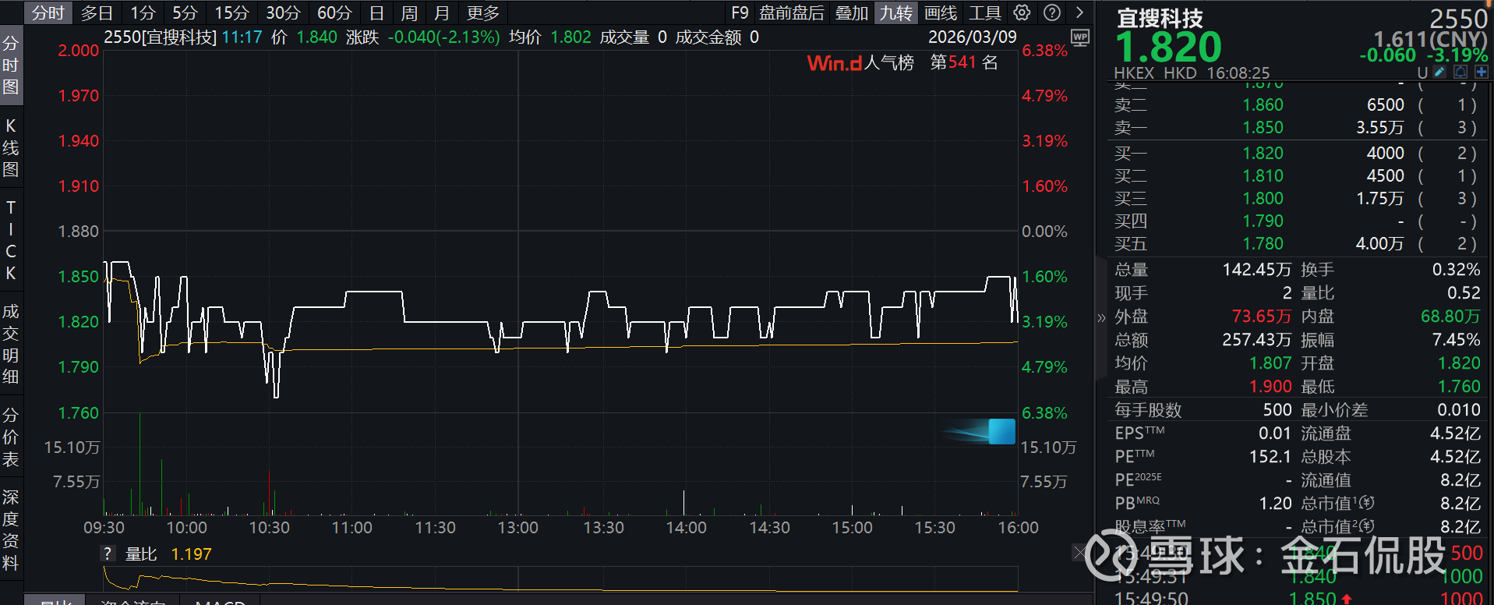Click the PE TTM value 152.1
The image size is (1494, 605).
(1270, 457)
